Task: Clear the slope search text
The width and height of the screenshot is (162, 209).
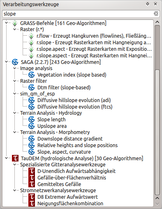Action: tap(156, 14)
